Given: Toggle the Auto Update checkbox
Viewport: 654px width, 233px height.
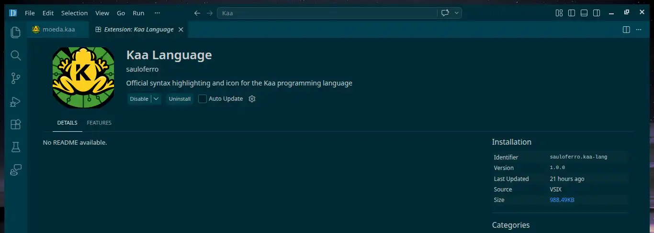Looking at the screenshot, I should [203, 99].
